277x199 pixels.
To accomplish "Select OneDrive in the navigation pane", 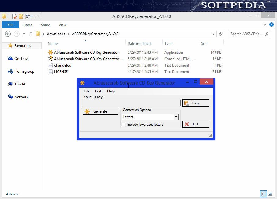I will point(22,59).
